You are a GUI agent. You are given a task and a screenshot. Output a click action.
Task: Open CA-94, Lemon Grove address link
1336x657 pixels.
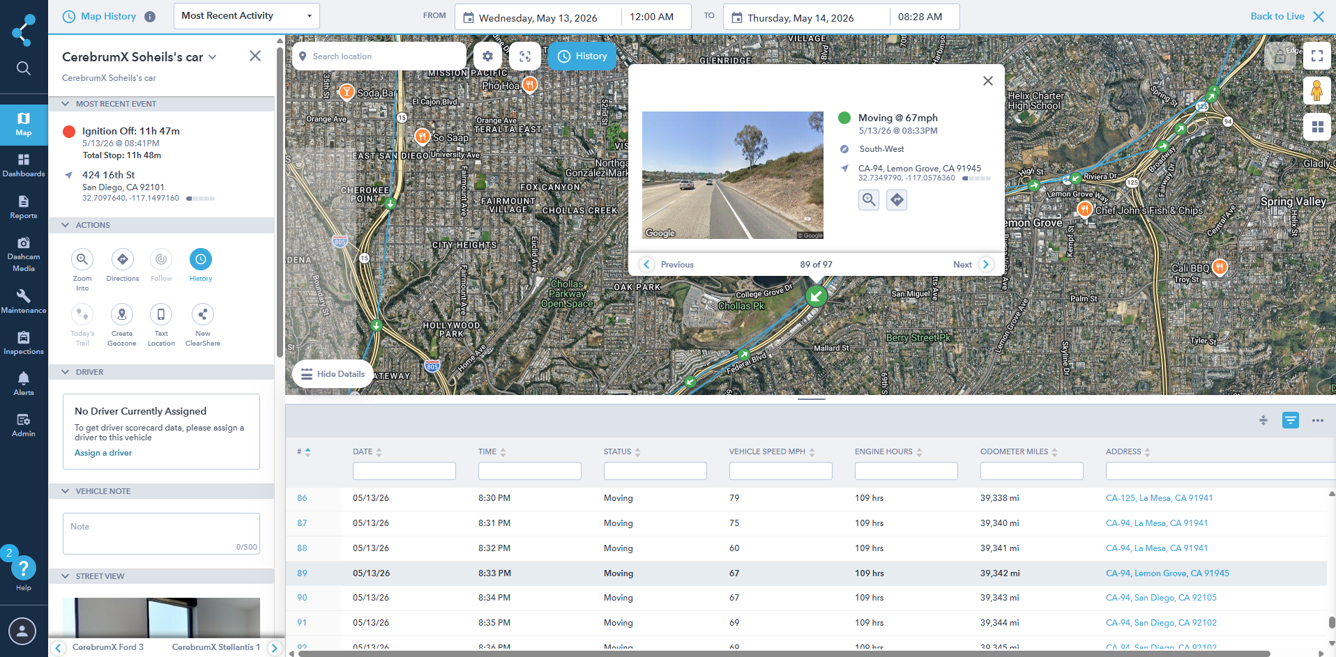pyautogui.click(x=1167, y=573)
